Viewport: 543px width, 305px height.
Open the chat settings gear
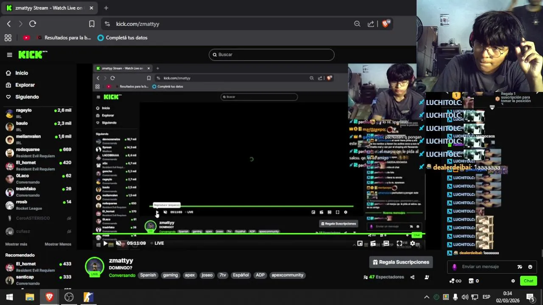coord(513,281)
